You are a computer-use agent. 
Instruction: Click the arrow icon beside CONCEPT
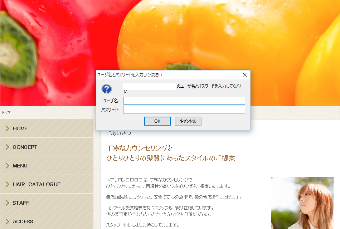(x=7, y=147)
